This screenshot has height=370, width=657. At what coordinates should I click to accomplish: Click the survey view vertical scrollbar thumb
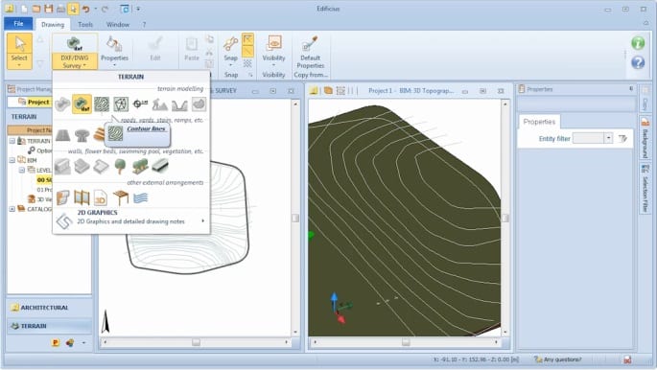pyautogui.click(x=295, y=218)
